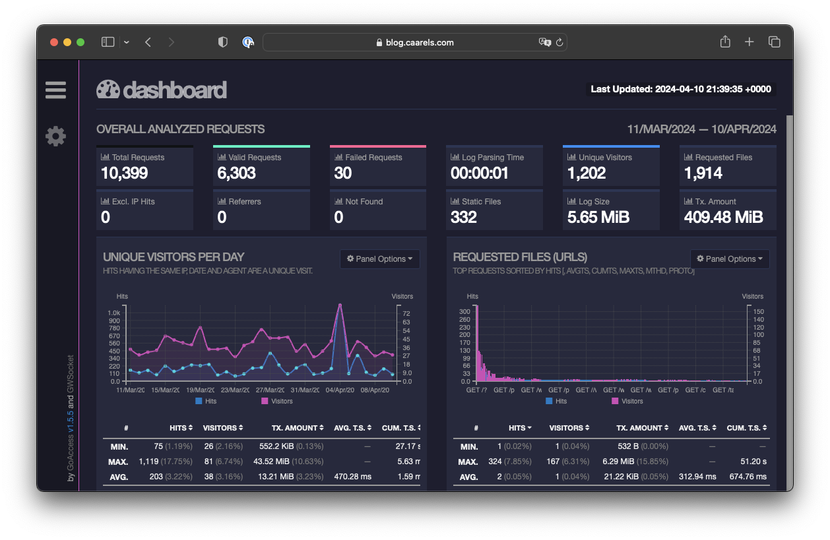Click the blog.caarels.com address bar
This screenshot has width=830, height=540.
[414, 42]
